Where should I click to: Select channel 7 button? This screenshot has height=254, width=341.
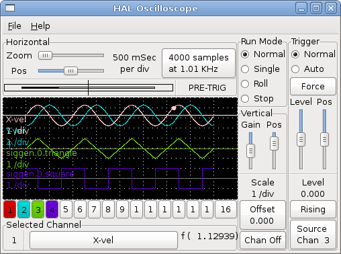pyautogui.click(x=94, y=210)
